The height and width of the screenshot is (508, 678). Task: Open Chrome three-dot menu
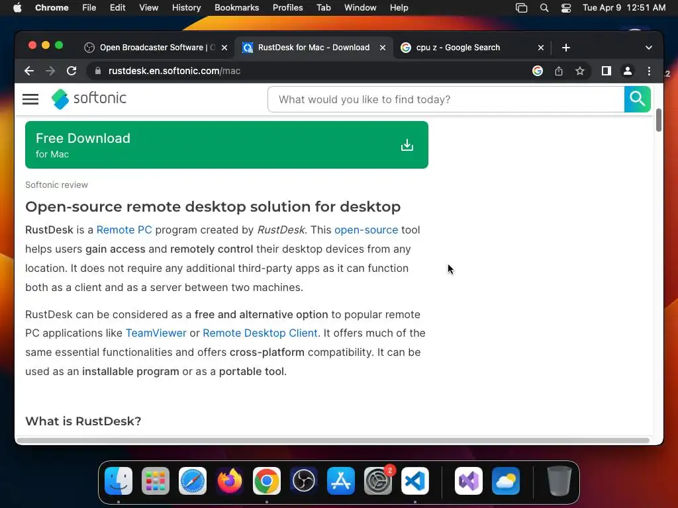[x=649, y=71]
